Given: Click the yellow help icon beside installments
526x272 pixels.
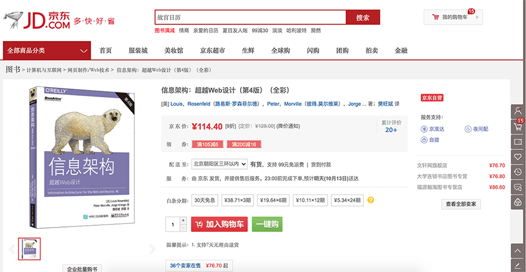Looking at the screenshot, I should click(371, 200).
